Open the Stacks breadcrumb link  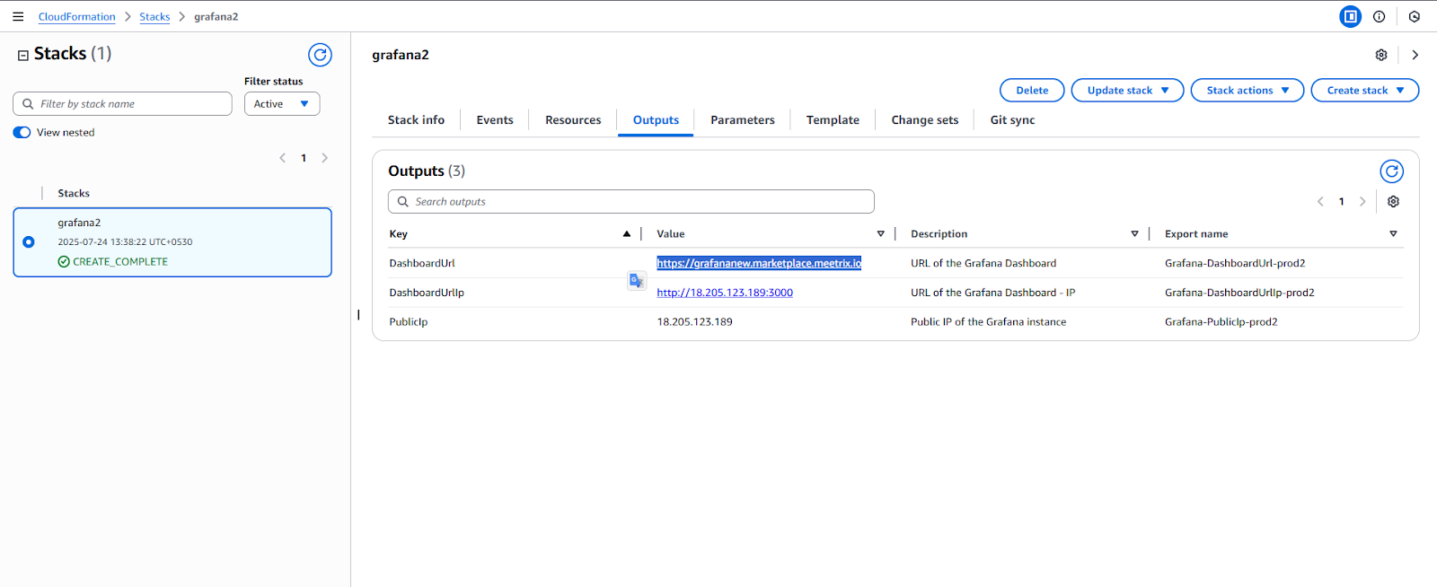pyautogui.click(x=154, y=17)
